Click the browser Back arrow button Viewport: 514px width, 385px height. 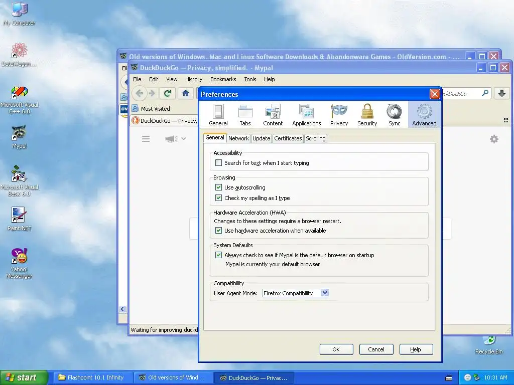click(140, 93)
